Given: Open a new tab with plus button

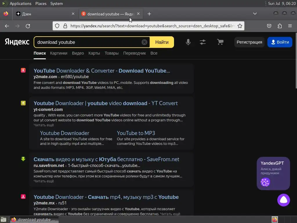Looking at the screenshot, I should (149, 14).
